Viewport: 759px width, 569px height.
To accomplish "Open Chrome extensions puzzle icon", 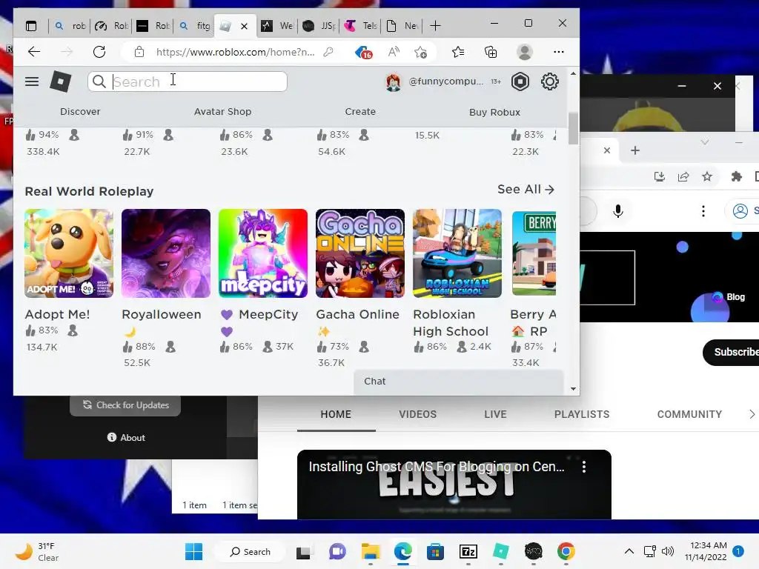I will [x=736, y=176].
